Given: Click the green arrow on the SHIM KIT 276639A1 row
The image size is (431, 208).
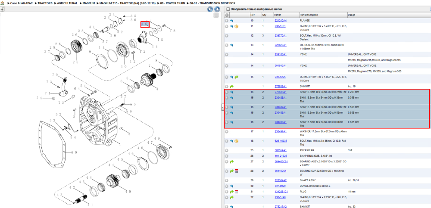Looking at the screenshot, I should (231, 86).
